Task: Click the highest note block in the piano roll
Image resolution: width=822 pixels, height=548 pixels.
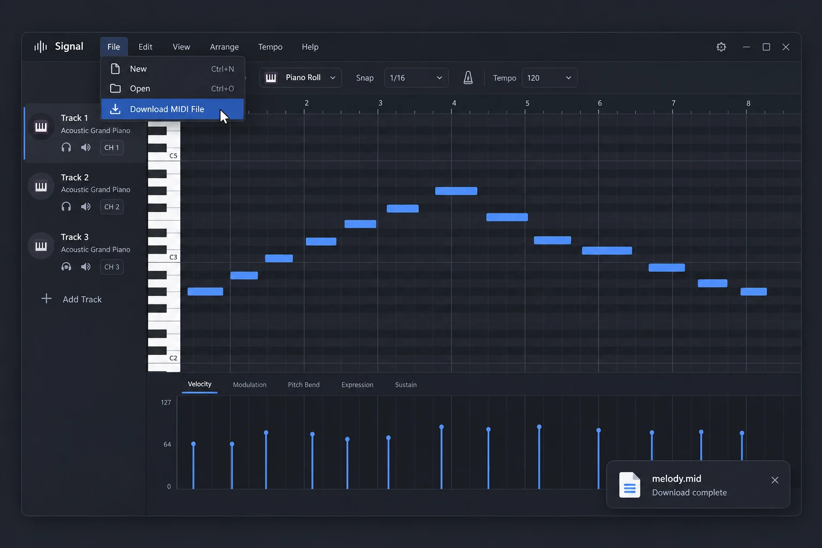Action: coord(456,191)
